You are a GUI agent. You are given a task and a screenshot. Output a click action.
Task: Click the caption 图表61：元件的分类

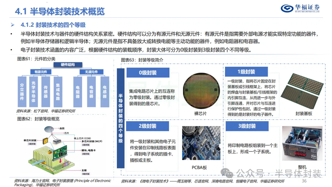coord(36,59)
